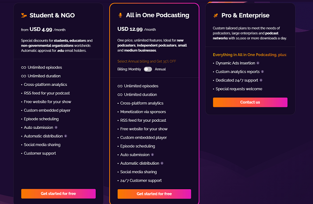Click infinity icon beside Unlimited episodes in Student plan
The width and height of the screenshot is (313, 204).
coord(24,68)
